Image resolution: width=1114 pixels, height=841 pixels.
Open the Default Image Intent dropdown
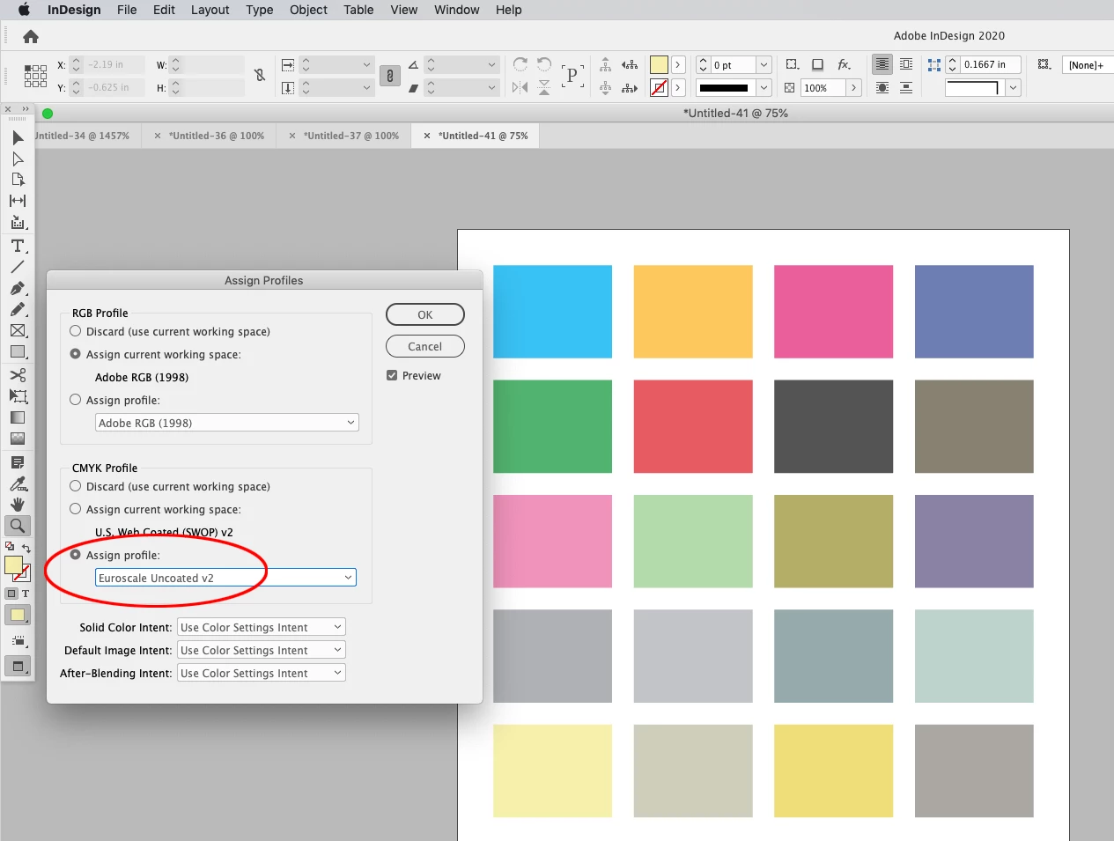click(x=262, y=650)
